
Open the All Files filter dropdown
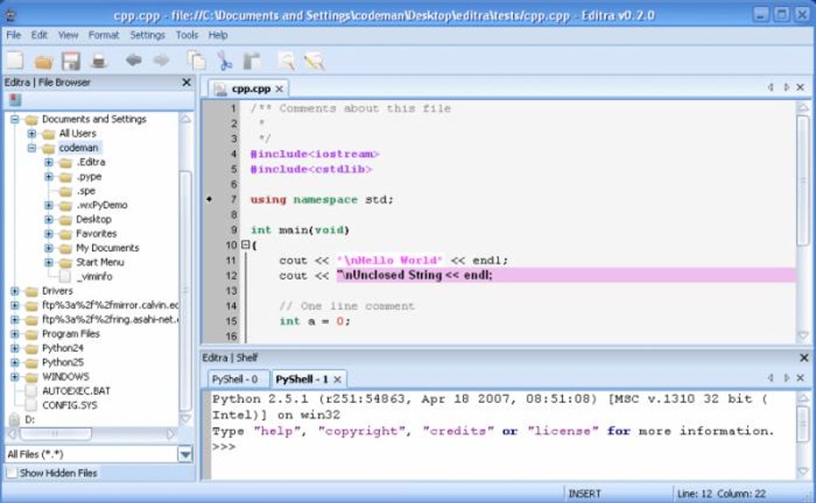point(185,454)
